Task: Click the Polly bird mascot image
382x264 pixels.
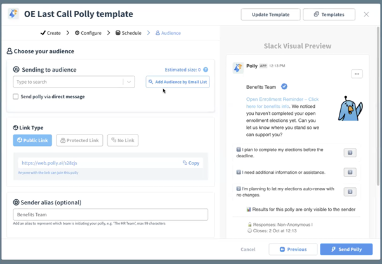Action: click(349, 108)
